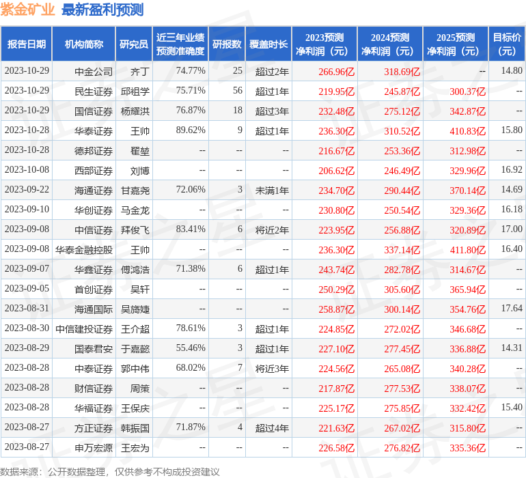Select the 报告日期 column header
Screen dimensions: 526x478
27,44
